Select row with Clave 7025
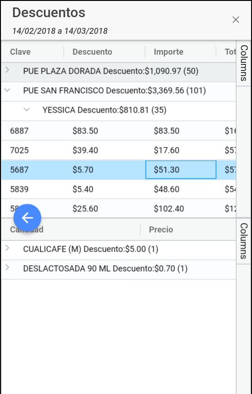Screen dimensions: 252x394 pos(119,150)
